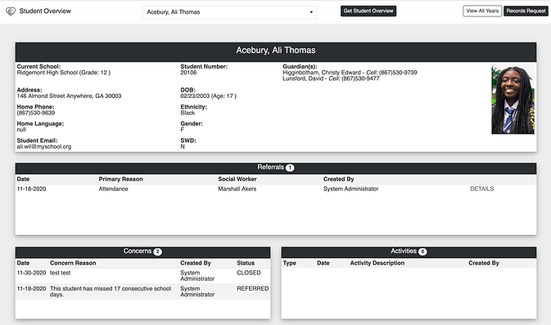Click social worker Marshall Akers
Image resolution: width=551 pixels, height=325 pixels.
(x=237, y=189)
